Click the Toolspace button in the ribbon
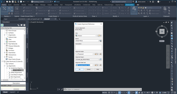177x94 pixels. click(x=4, y=10)
